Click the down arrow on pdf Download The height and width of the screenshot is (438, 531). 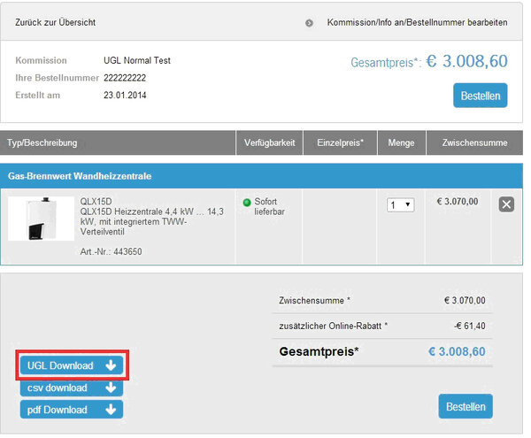click(x=110, y=410)
